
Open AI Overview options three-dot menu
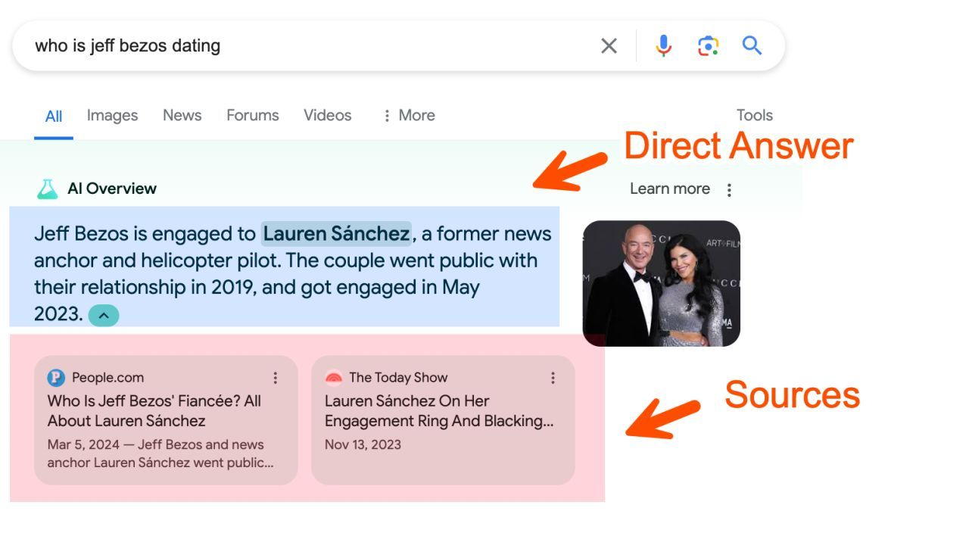729,190
